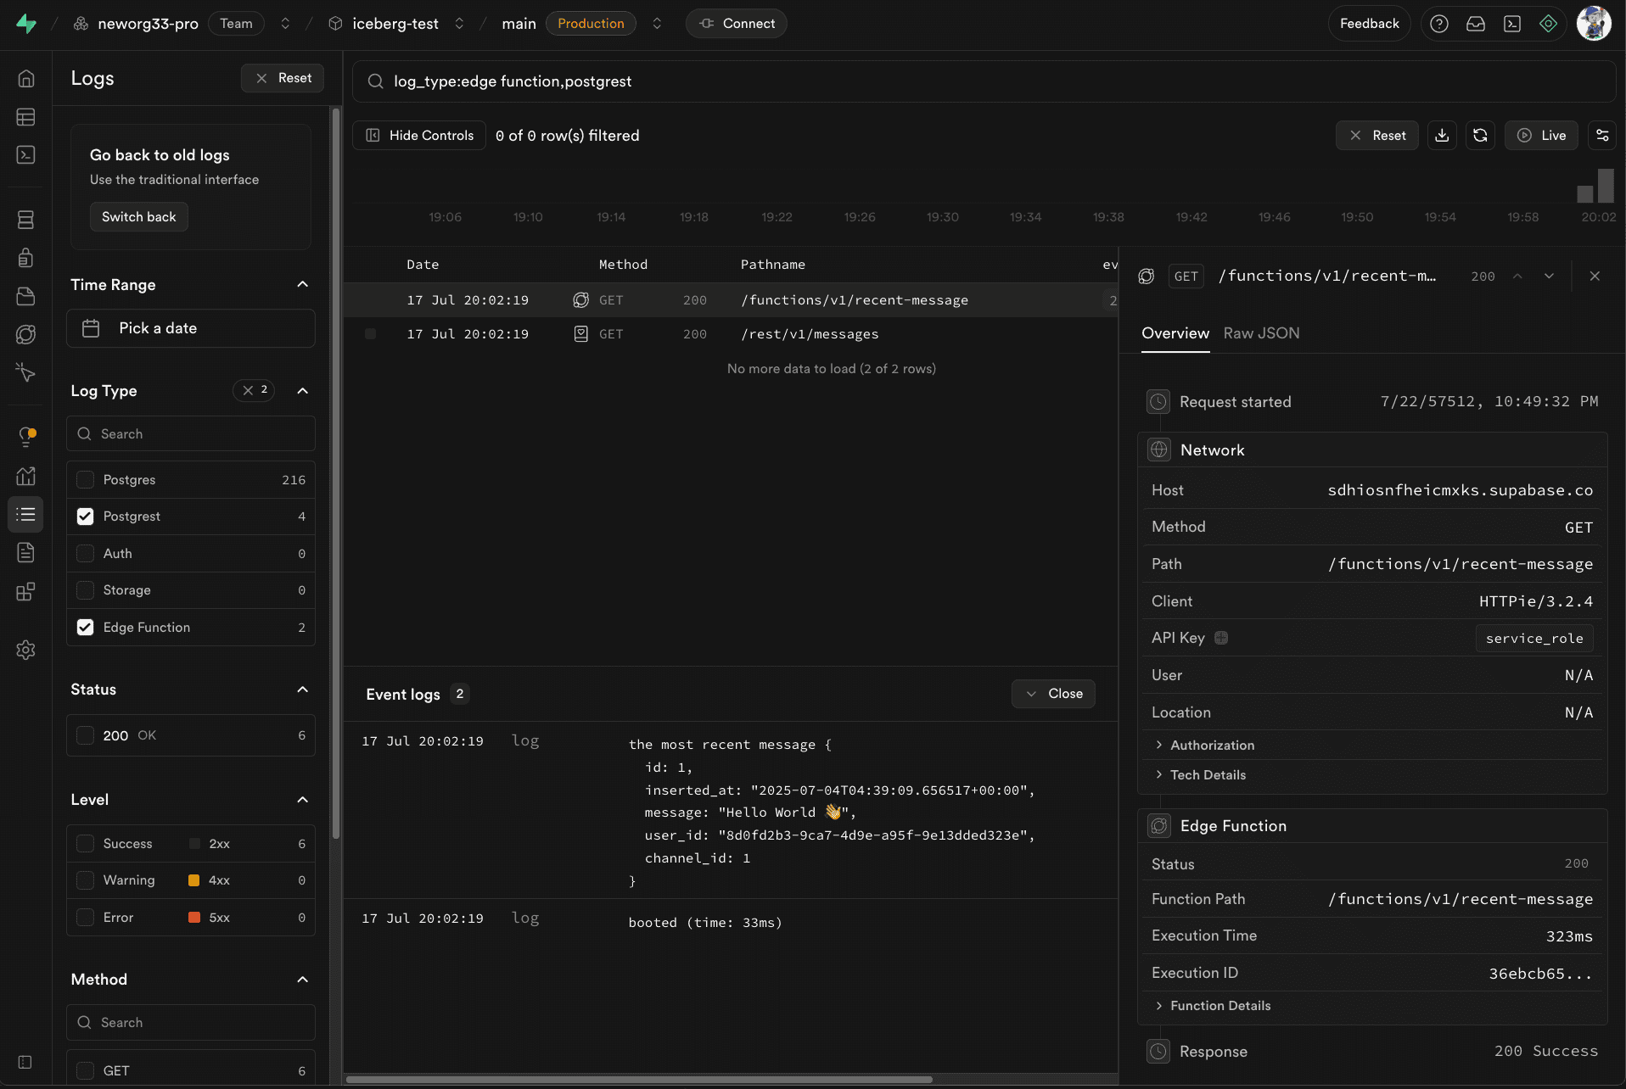The width and height of the screenshot is (1626, 1089).
Task: Click the Connect button
Action: point(736,24)
